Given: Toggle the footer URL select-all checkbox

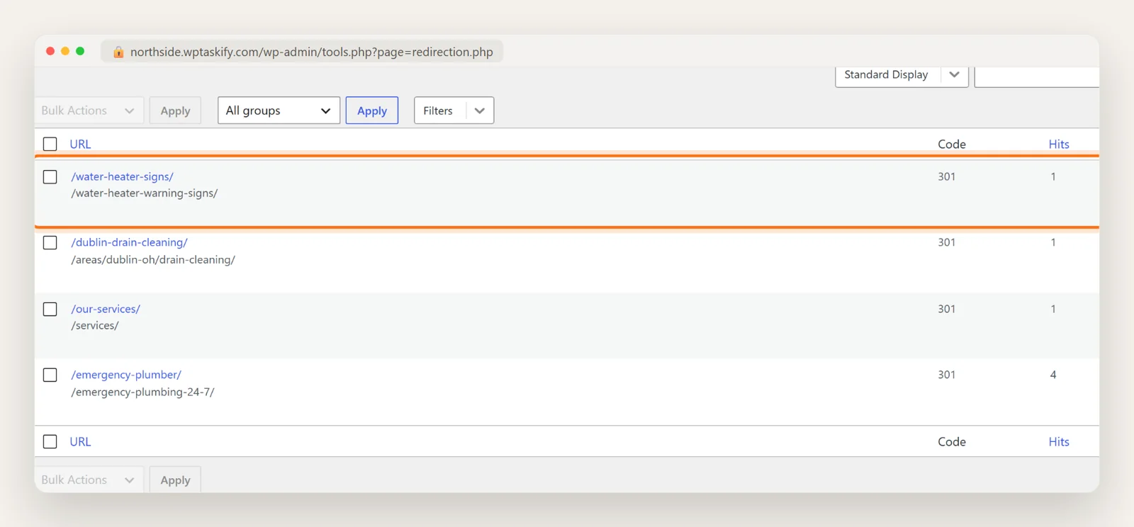Looking at the screenshot, I should [50, 441].
